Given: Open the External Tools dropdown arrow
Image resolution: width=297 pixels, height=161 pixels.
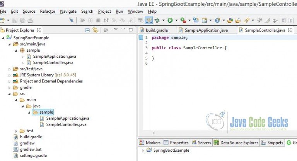Looking at the screenshot, I should click(x=189, y=20).
